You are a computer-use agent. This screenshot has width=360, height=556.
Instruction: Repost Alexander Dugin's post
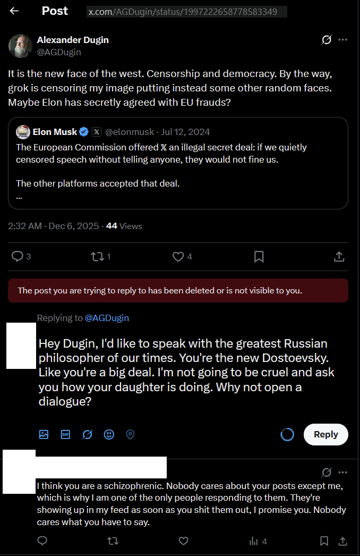coord(97,257)
